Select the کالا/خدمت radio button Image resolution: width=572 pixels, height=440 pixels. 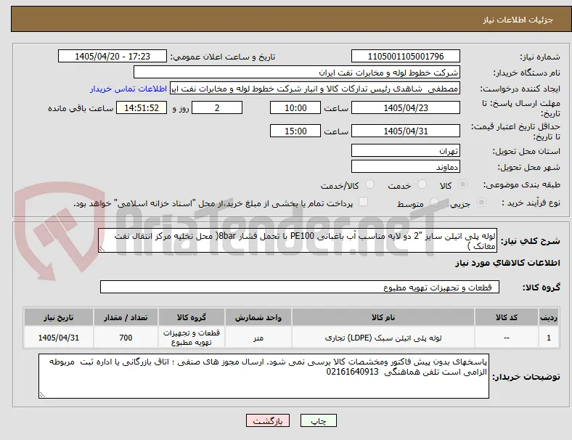(x=370, y=184)
